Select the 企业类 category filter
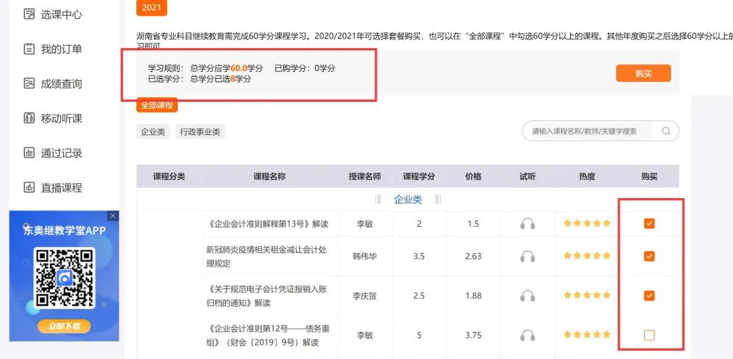 click(x=153, y=132)
